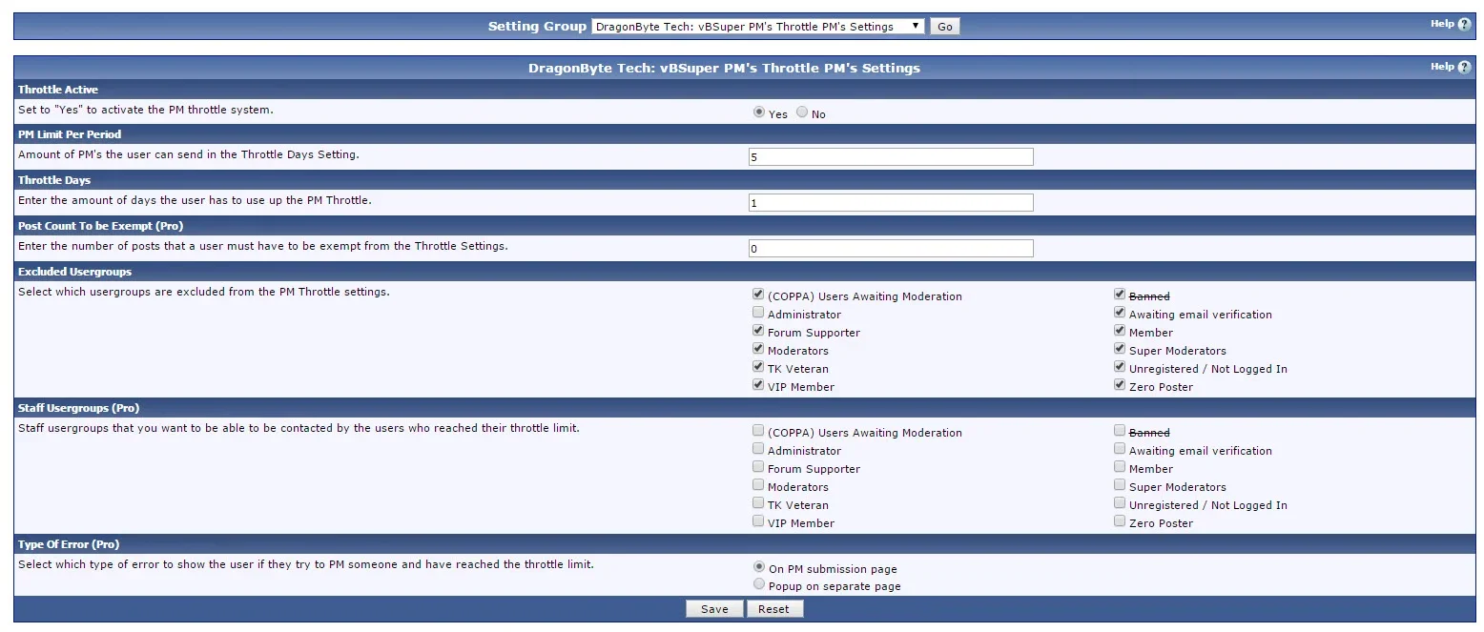Click the Throttle Active section heading
This screenshot has width=1484, height=632.
click(x=58, y=90)
